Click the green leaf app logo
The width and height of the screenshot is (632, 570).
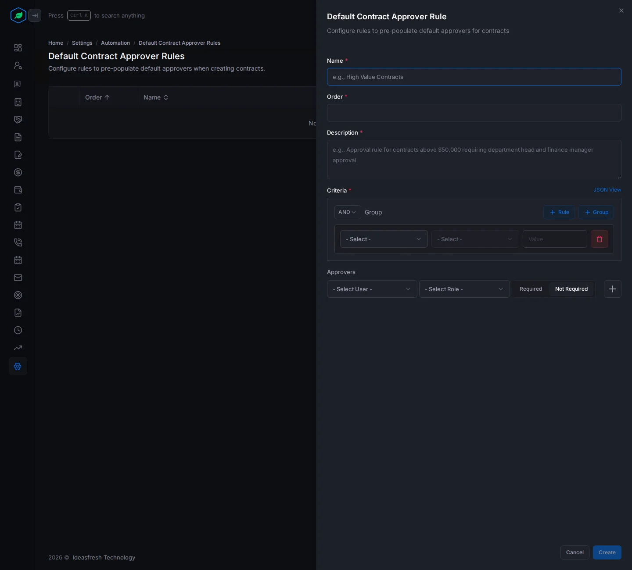point(18,15)
